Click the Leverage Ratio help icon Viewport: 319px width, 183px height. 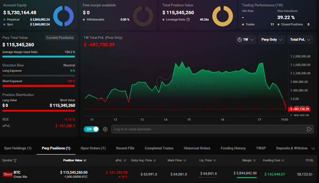188,20
